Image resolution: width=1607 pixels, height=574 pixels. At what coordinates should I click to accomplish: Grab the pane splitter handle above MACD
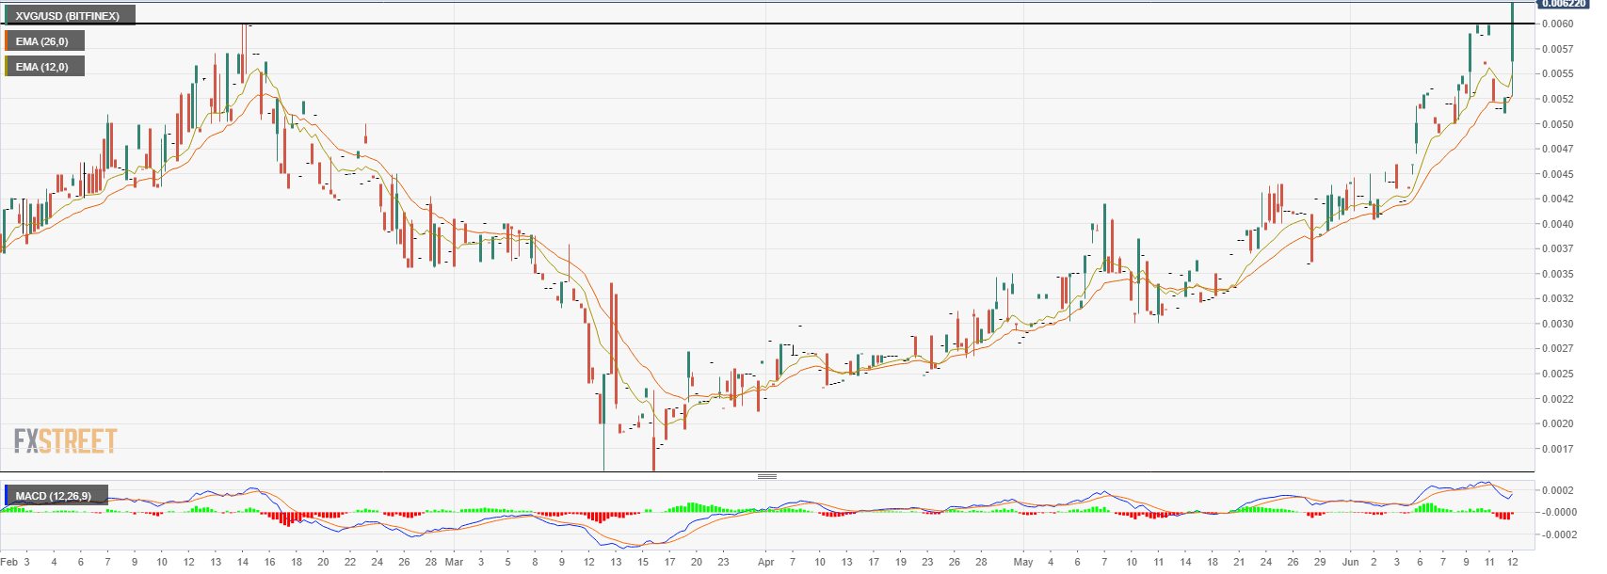click(x=767, y=476)
